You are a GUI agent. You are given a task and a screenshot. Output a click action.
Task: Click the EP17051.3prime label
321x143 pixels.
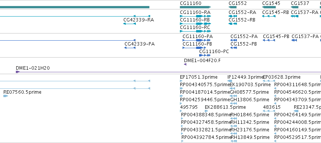[198, 77]
